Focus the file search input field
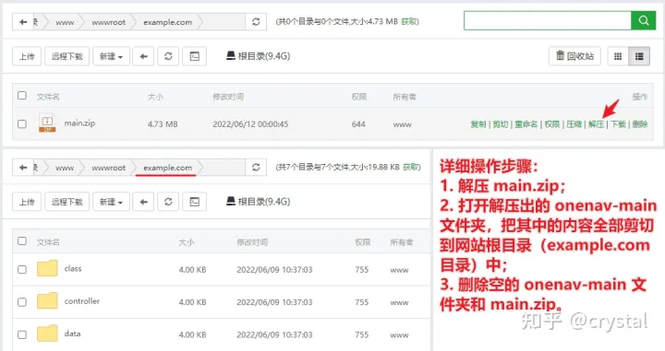The height and width of the screenshot is (351, 665). coord(548,20)
